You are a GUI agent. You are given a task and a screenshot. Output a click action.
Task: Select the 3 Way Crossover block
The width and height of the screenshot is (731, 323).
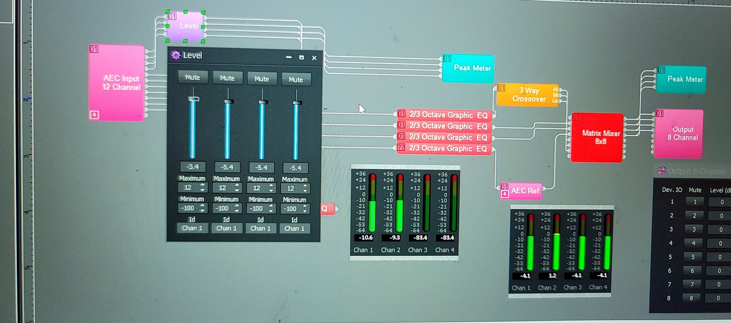point(528,95)
